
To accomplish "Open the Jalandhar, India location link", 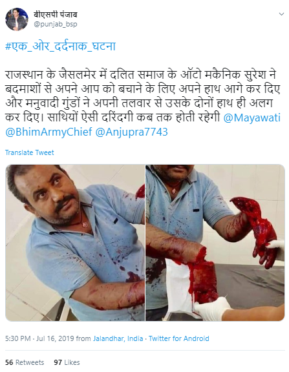I will coord(118,338).
